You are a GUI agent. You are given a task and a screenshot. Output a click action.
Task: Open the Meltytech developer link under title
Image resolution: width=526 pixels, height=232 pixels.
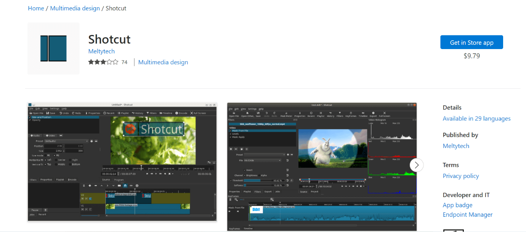coord(101,51)
